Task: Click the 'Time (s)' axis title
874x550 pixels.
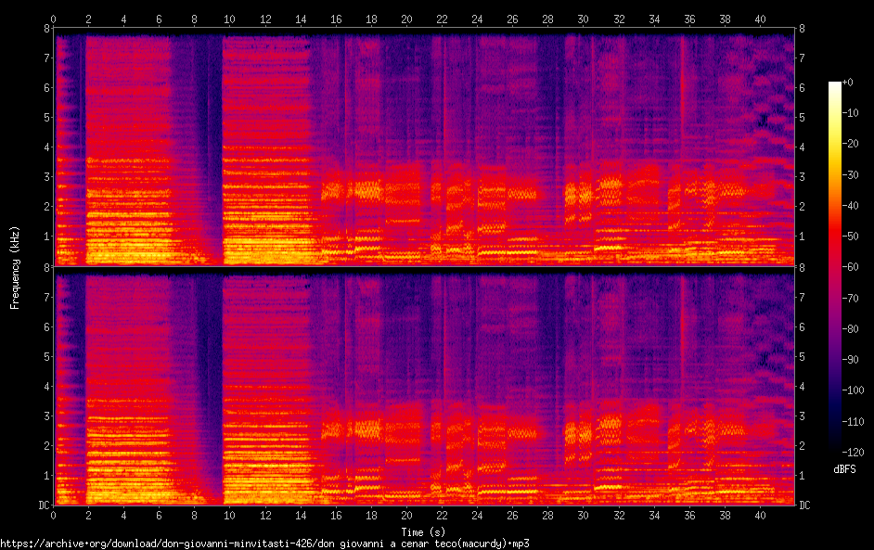Action: (423, 532)
